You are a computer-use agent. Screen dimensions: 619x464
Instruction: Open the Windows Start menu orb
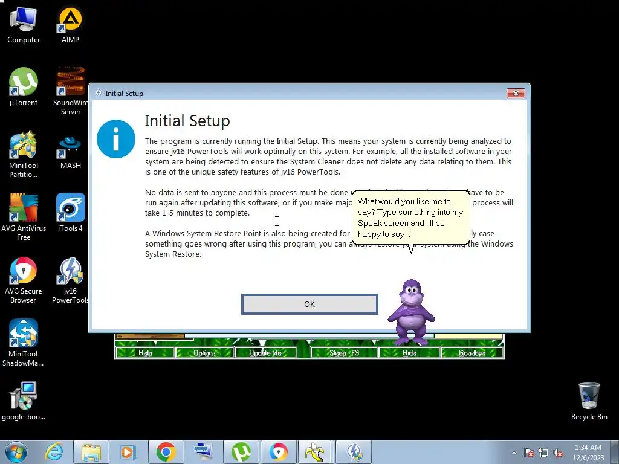16,452
